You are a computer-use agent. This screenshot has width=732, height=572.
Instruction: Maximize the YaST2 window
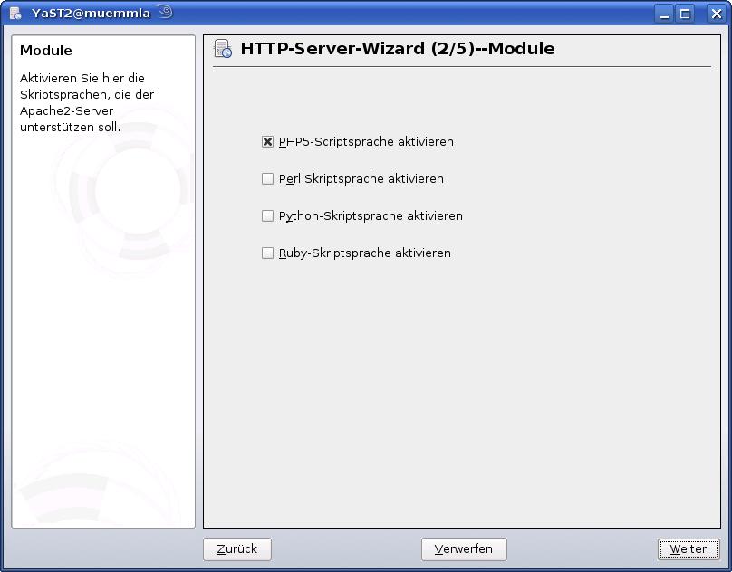coord(687,13)
